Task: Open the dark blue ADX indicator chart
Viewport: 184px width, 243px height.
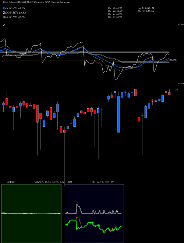Action: coord(94,214)
